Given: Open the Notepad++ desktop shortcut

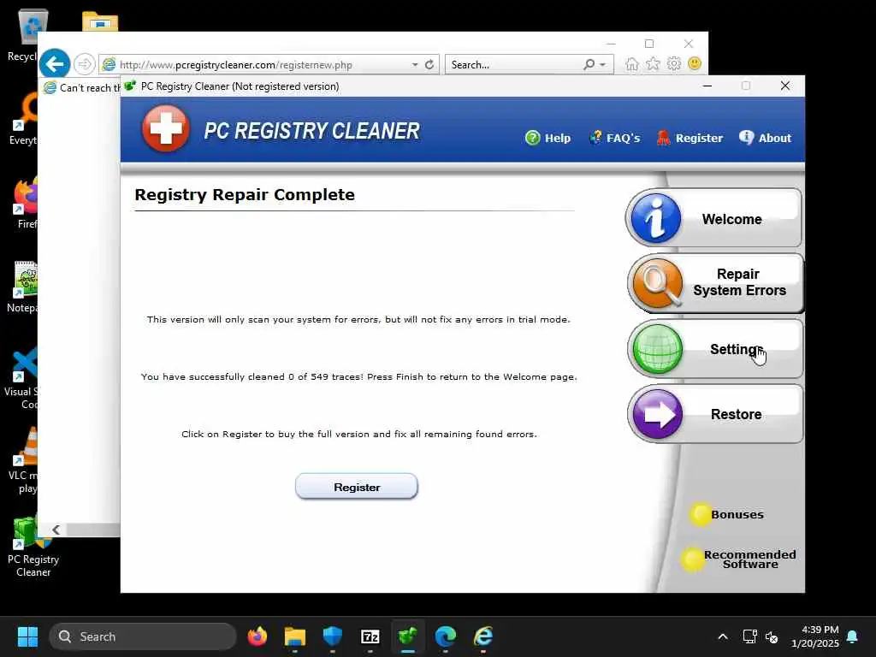Looking at the screenshot, I should click(x=22, y=287).
